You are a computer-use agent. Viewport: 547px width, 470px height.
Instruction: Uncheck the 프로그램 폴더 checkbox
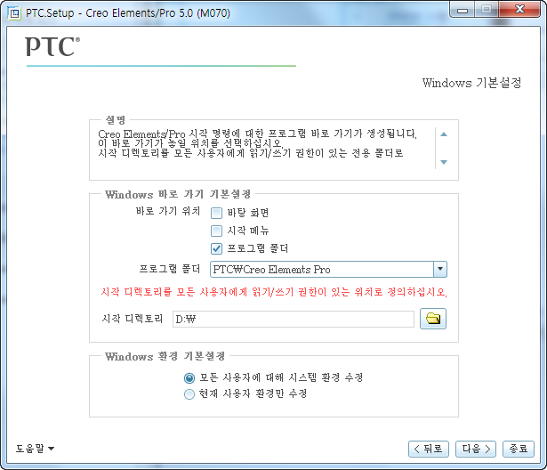point(217,248)
